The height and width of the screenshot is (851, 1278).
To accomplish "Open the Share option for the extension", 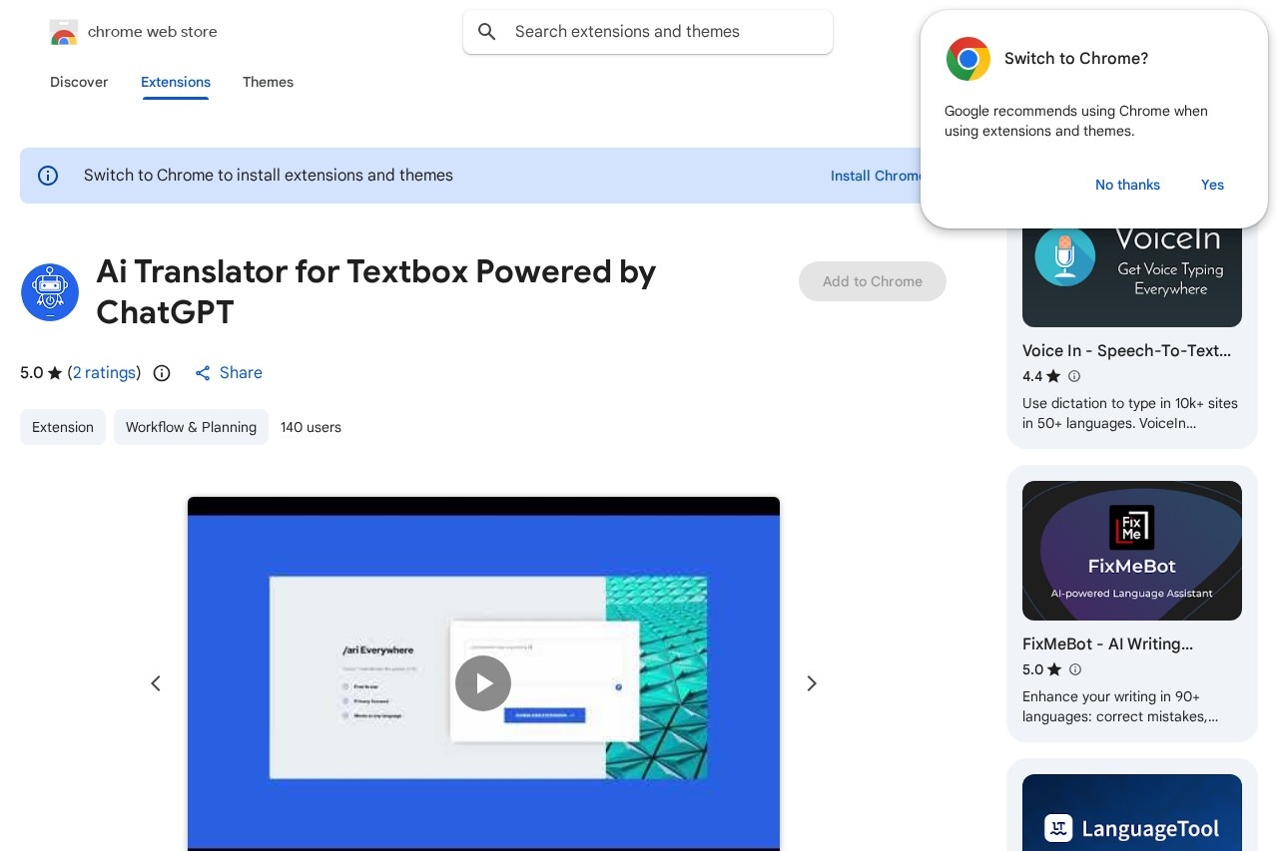I will pyautogui.click(x=228, y=373).
